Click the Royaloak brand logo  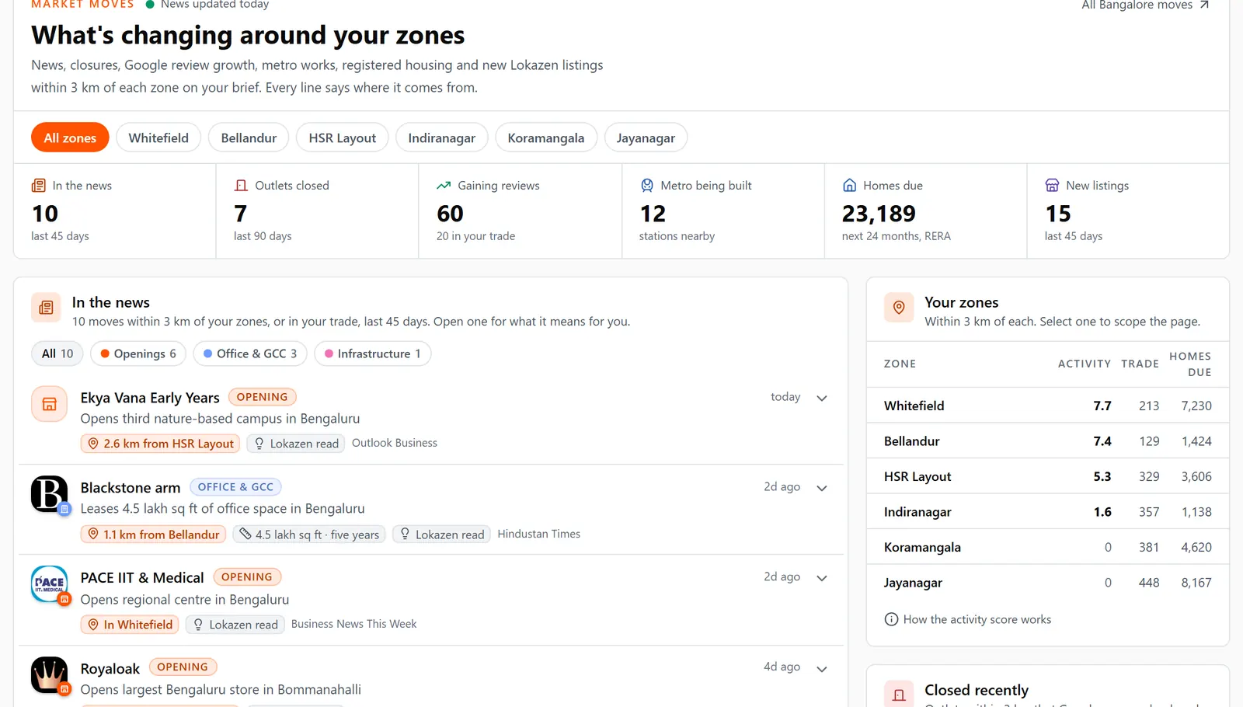tap(49, 674)
